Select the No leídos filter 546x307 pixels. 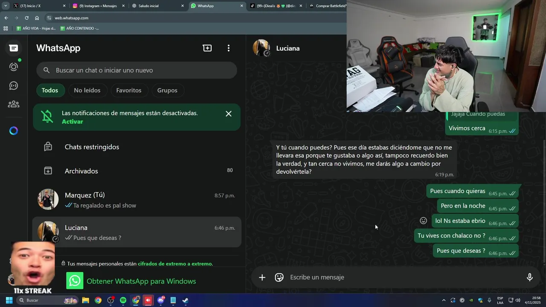click(x=87, y=90)
